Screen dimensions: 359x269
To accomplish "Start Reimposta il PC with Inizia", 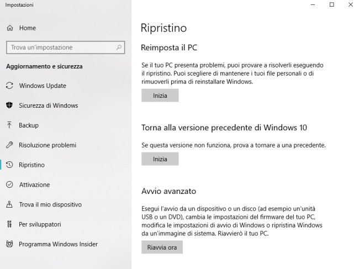I will pos(160,96).
